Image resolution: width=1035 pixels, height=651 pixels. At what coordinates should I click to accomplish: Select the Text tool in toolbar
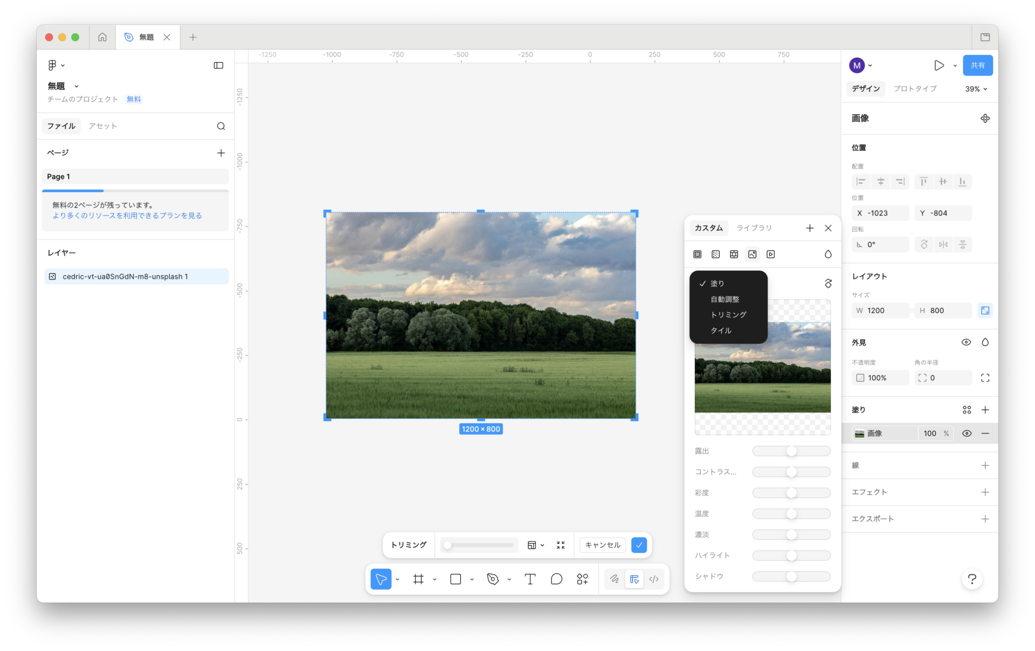[530, 579]
